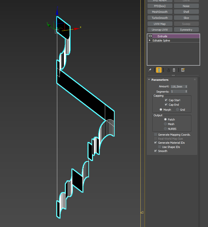Click the Amount value field
Image resolution: width=208 pixels, height=227 pixels.
tap(177, 87)
